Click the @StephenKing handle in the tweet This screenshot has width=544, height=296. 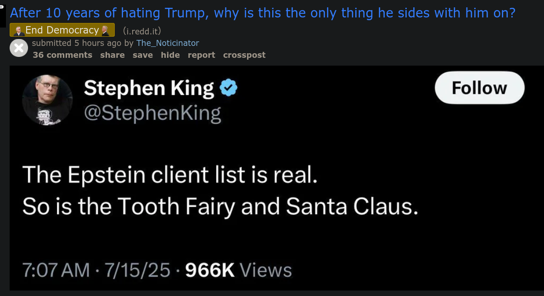pyautogui.click(x=151, y=113)
